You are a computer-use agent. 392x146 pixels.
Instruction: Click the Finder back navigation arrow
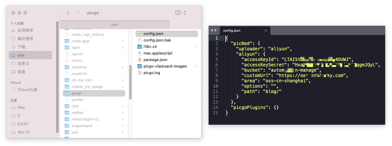click(x=68, y=13)
